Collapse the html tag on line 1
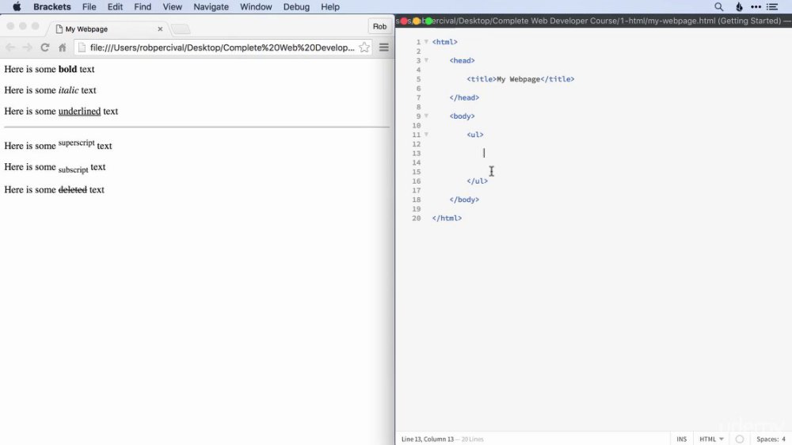 [x=426, y=41]
